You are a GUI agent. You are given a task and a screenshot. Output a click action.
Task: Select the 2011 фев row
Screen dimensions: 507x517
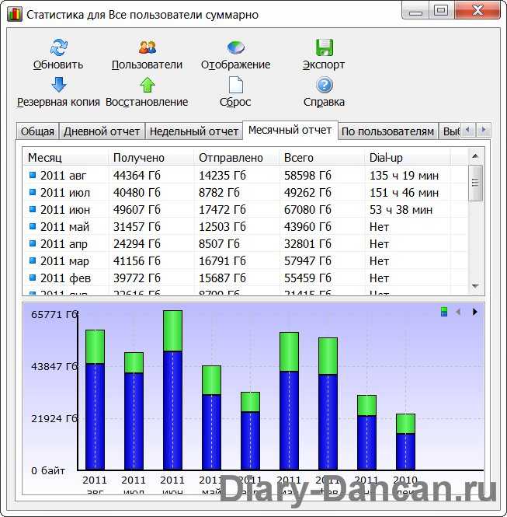[x=245, y=278]
